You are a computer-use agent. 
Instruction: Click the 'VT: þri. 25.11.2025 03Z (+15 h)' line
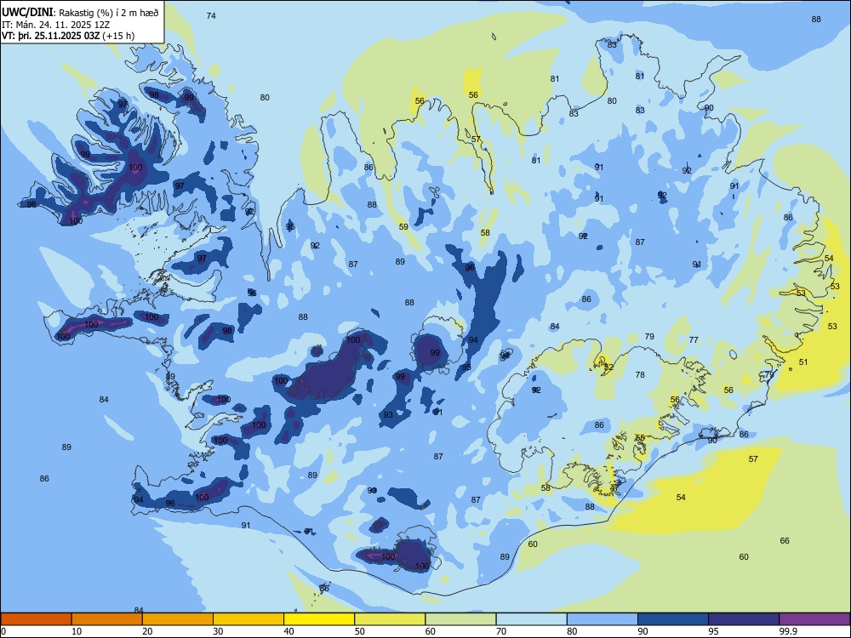coord(68,36)
